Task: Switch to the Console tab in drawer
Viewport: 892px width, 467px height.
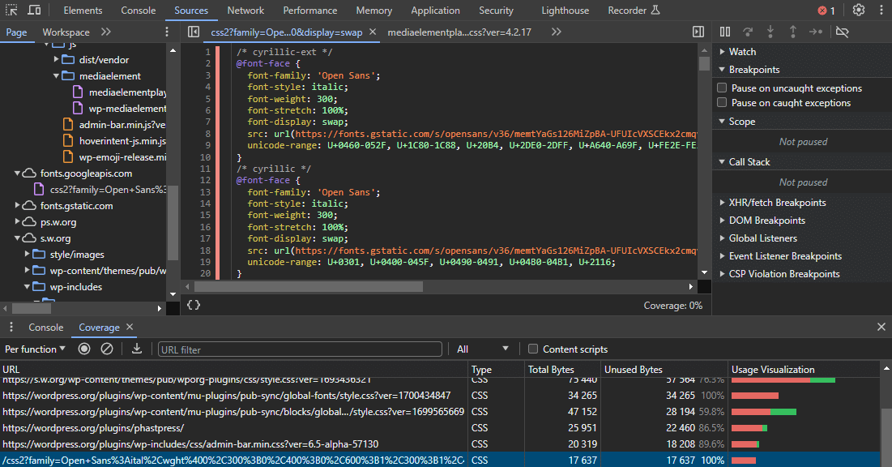Action: pyautogui.click(x=45, y=327)
